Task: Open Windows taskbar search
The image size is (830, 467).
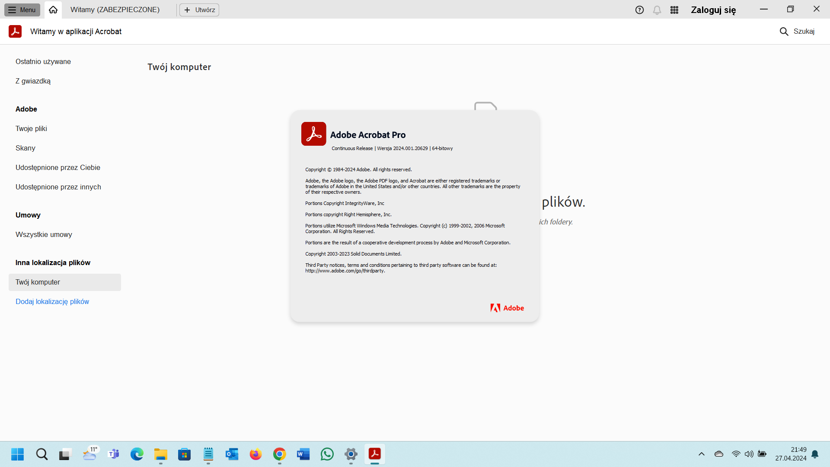Action: 42,454
